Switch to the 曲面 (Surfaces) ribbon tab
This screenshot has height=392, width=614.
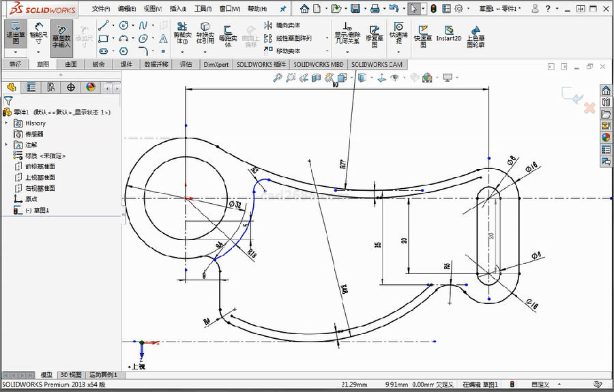pyautogui.click(x=71, y=64)
